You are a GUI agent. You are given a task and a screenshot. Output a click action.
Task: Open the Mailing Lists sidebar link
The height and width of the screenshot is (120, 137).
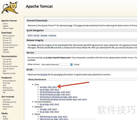click(x=7, y=88)
